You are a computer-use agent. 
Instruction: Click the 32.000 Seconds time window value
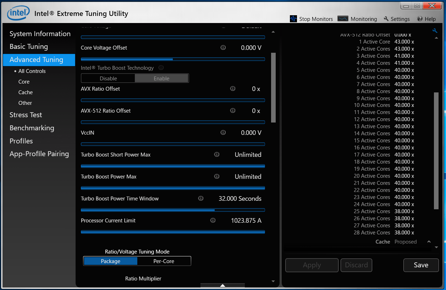click(x=240, y=199)
